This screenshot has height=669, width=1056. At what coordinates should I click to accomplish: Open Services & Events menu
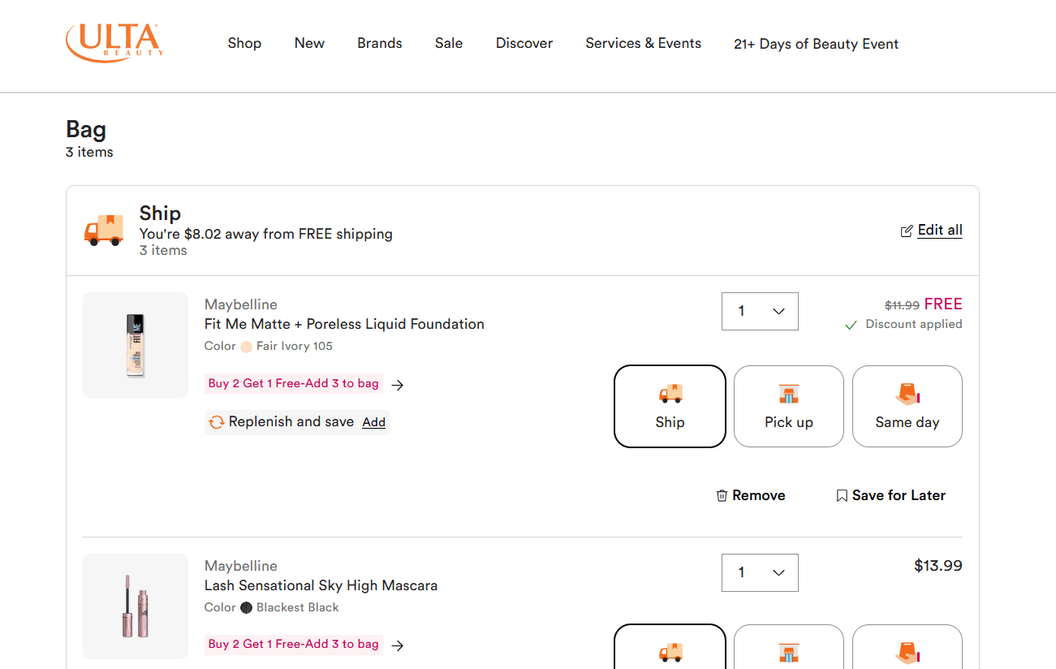pyautogui.click(x=644, y=43)
